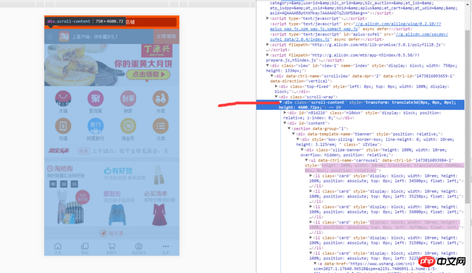Open the g.alicdn.com/secdev sufei script link

pos(359,37)
